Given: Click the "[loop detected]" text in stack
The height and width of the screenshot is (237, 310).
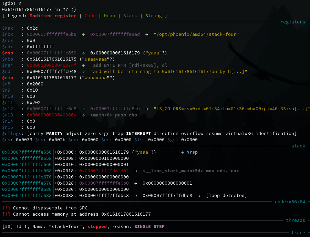Looking at the screenshot, I should [226, 195].
